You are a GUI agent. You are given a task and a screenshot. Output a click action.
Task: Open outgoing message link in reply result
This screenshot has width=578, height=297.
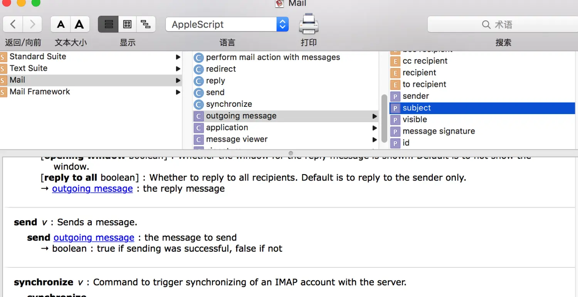tap(92, 189)
